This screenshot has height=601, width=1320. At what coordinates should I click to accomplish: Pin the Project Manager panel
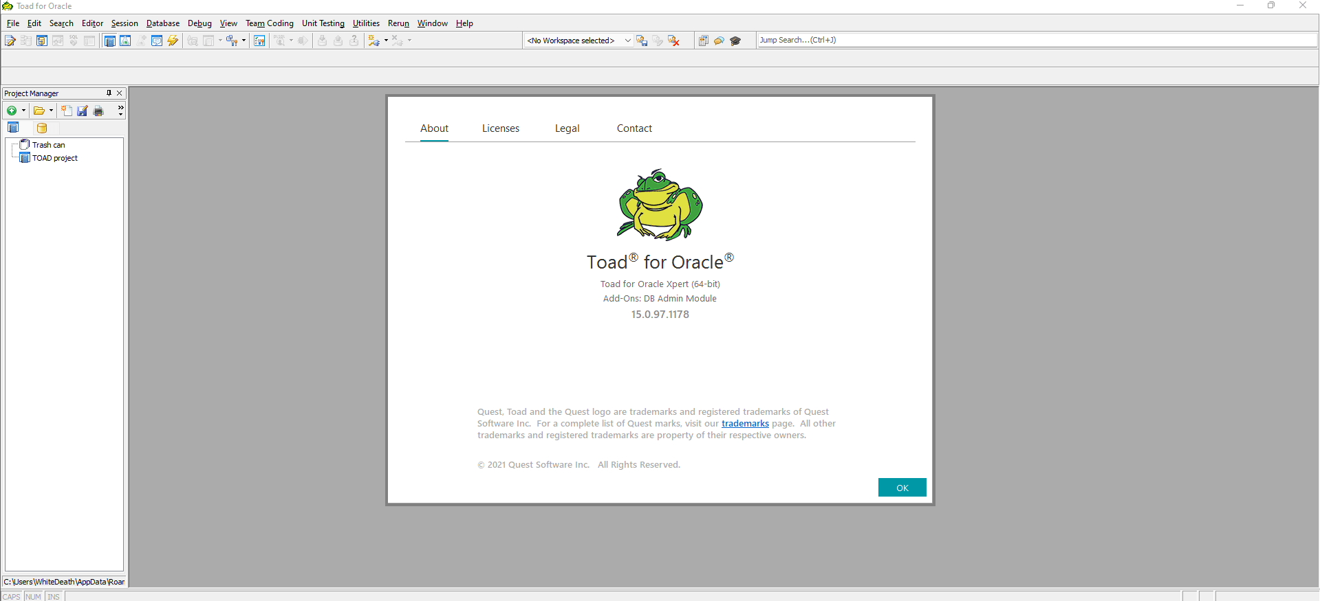tap(109, 93)
